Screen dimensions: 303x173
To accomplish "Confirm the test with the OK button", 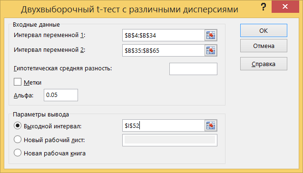I will (264, 30).
